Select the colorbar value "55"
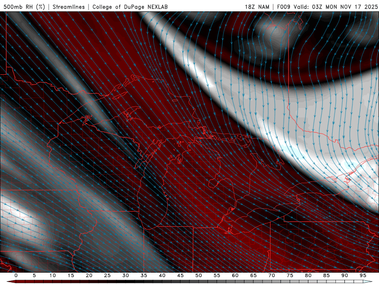 tap(217, 275)
